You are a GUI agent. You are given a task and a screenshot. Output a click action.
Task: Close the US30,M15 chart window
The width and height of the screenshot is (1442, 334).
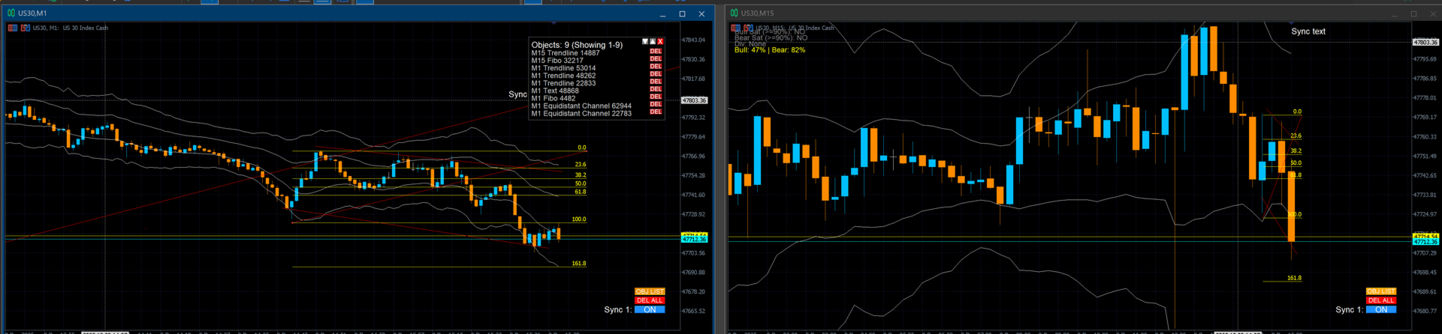pyautogui.click(x=1431, y=13)
